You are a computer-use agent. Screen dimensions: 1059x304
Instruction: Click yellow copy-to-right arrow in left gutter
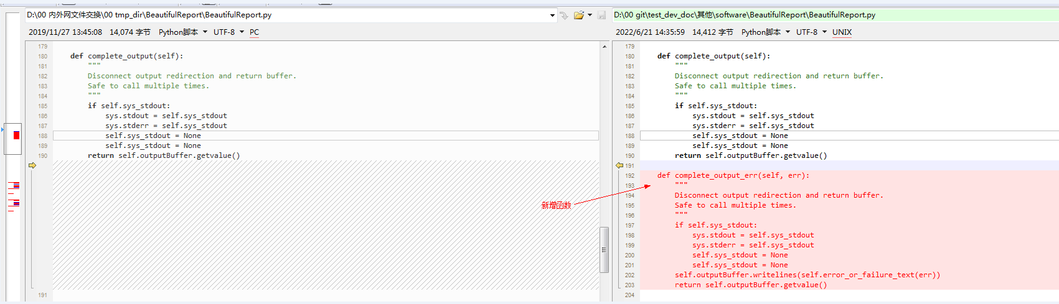pos(32,165)
